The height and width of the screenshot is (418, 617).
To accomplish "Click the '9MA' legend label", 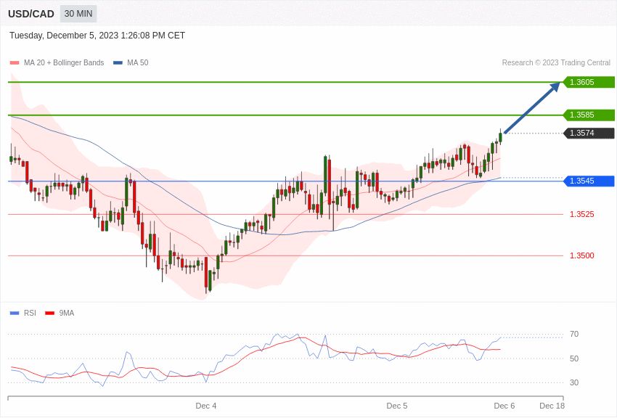I will [67, 313].
